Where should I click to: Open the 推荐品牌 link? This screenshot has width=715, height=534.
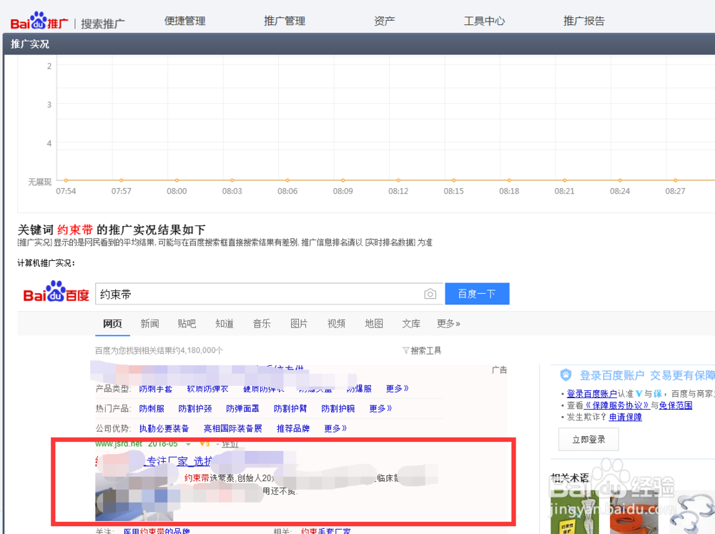pyautogui.click(x=293, y=429)
